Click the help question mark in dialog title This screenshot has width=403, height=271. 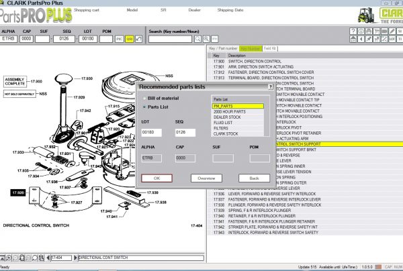[271, 87]
